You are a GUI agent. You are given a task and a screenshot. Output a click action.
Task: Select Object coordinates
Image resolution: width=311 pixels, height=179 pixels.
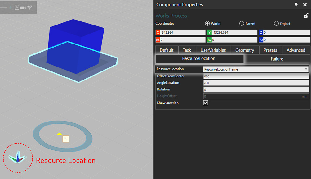pos(276,24)
